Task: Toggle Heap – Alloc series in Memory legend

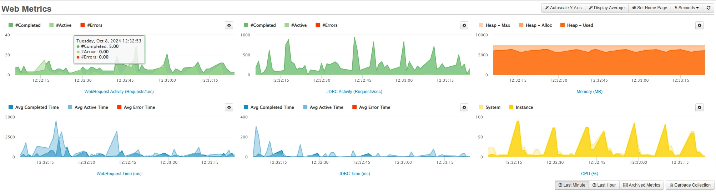Action: [535, 25]
